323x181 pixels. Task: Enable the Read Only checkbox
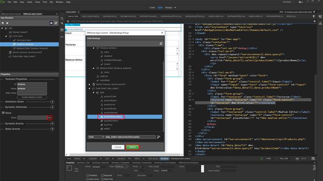103,179
